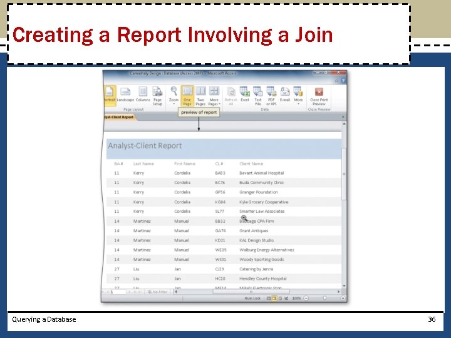Click Walburg Energy Alternatives entry

pyautogui.click(x=267, y=250)
